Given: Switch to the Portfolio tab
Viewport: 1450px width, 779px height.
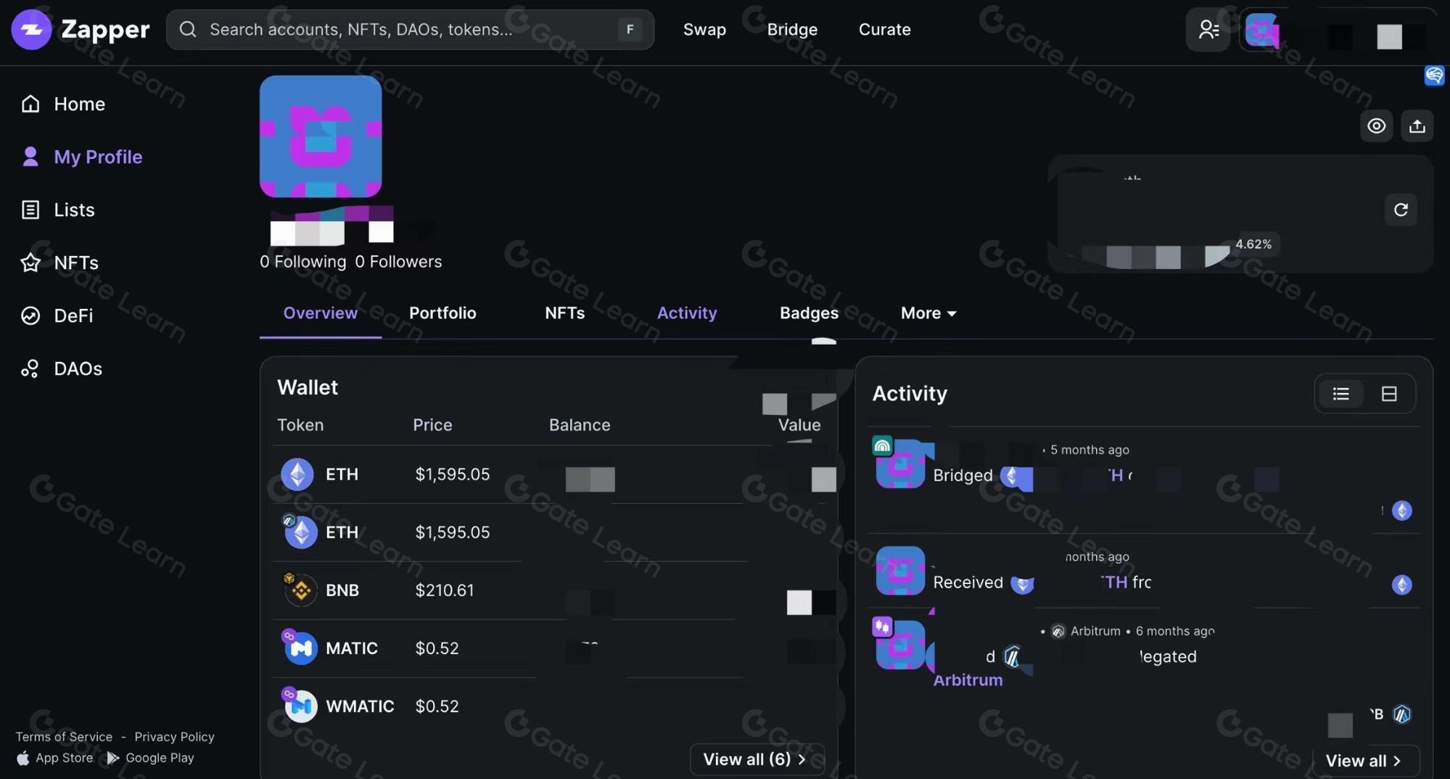Looking at the screenshot, I should [x=442, y=313].
